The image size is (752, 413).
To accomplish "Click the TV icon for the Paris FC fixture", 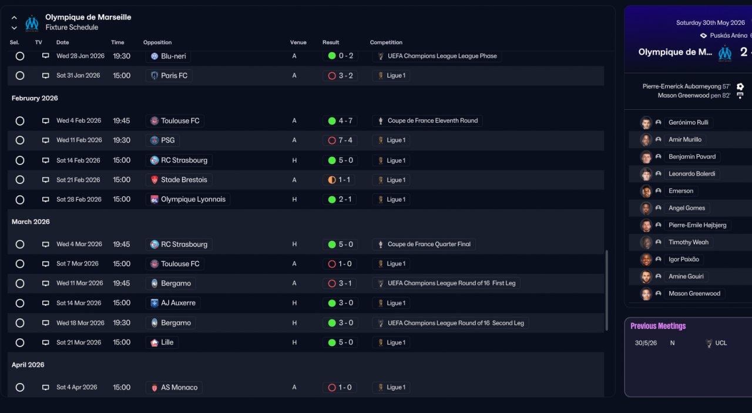I will (x=45, y=76).
